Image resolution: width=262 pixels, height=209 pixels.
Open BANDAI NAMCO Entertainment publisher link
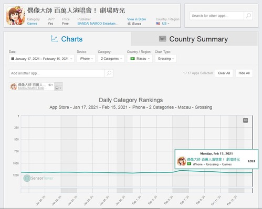(98, 24)
